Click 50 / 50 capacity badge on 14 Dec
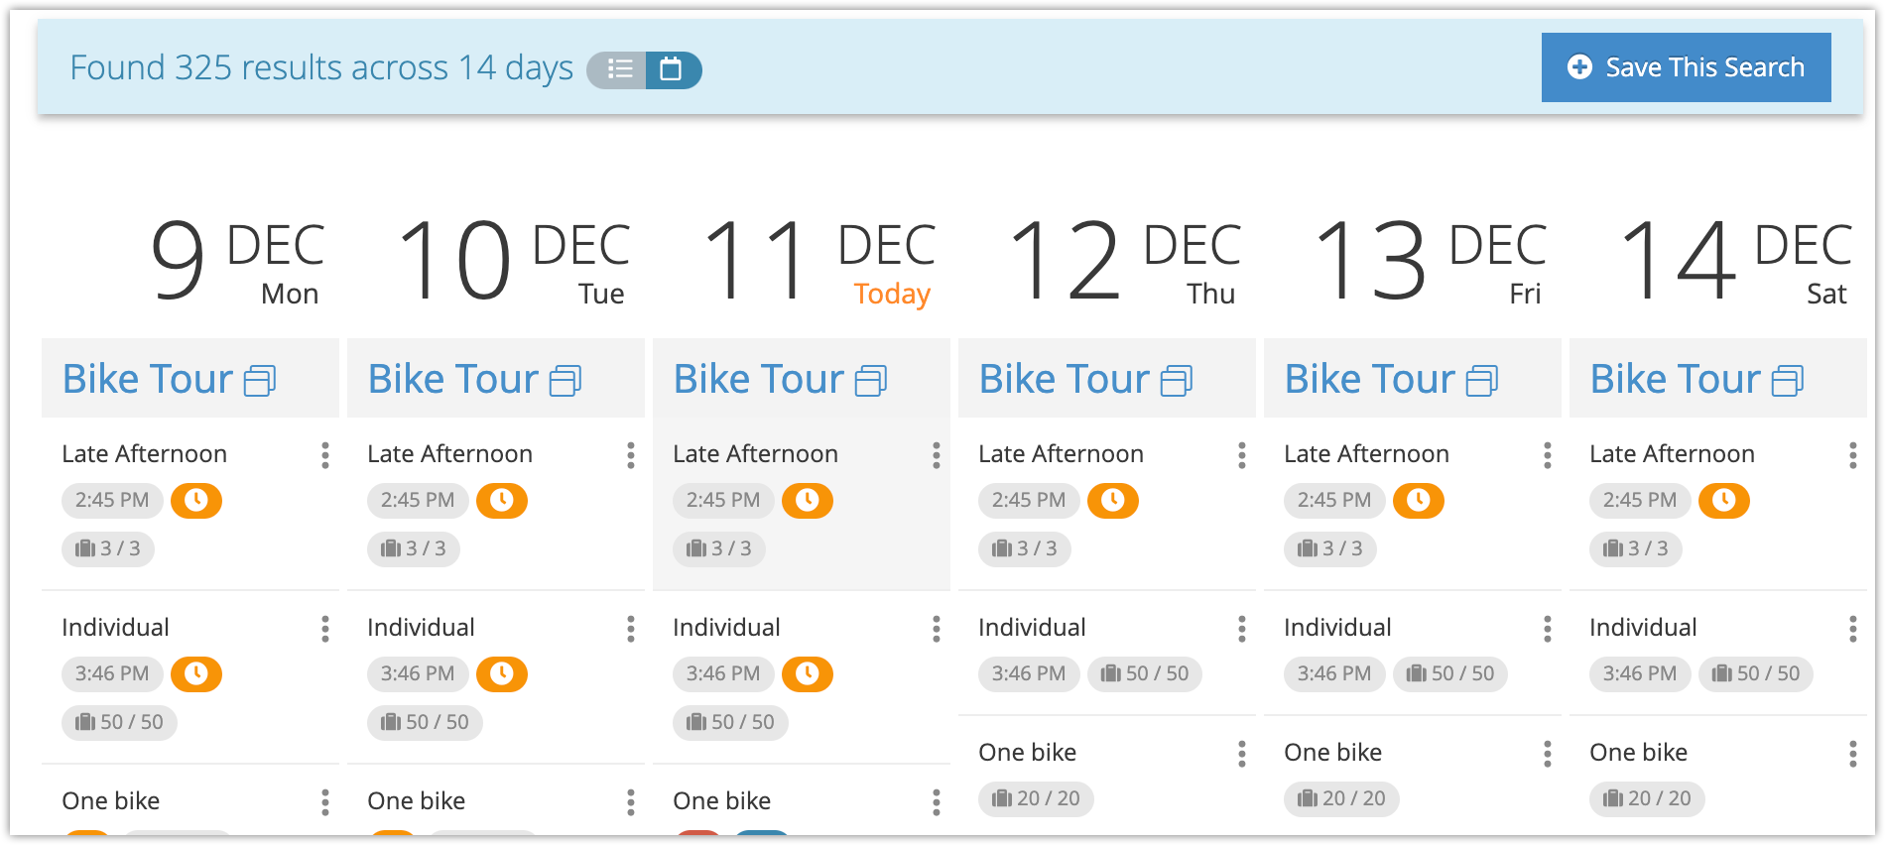 1756,673
